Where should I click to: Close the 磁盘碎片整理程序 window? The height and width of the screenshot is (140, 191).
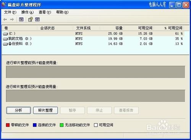point(186,5)
